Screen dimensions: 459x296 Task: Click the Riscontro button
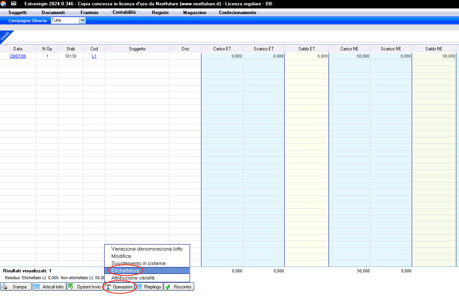pyautogui.click(x=179, y=287)
